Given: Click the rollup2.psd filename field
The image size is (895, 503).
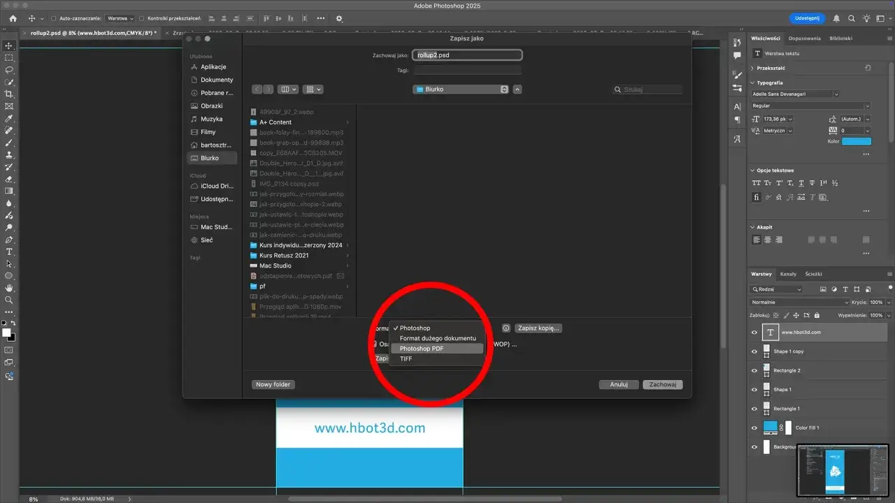Looking at the screenshot, I should tap(467, 54).
